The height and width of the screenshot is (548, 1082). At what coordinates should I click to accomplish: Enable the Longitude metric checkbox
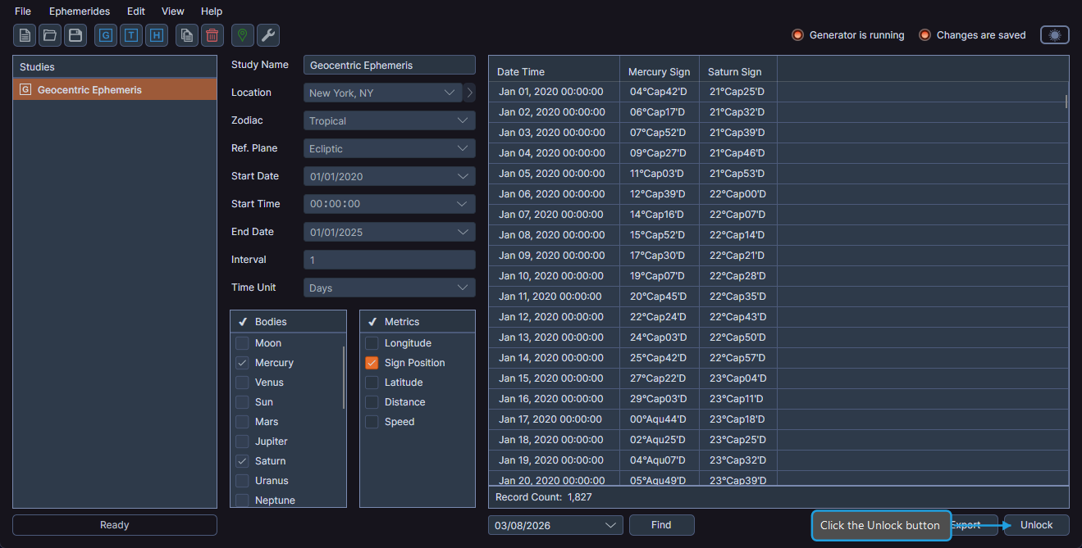click(372, 343)
